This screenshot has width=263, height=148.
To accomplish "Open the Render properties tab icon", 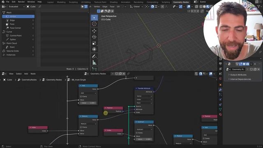I will pyautogui.click(x=220, y=59).
